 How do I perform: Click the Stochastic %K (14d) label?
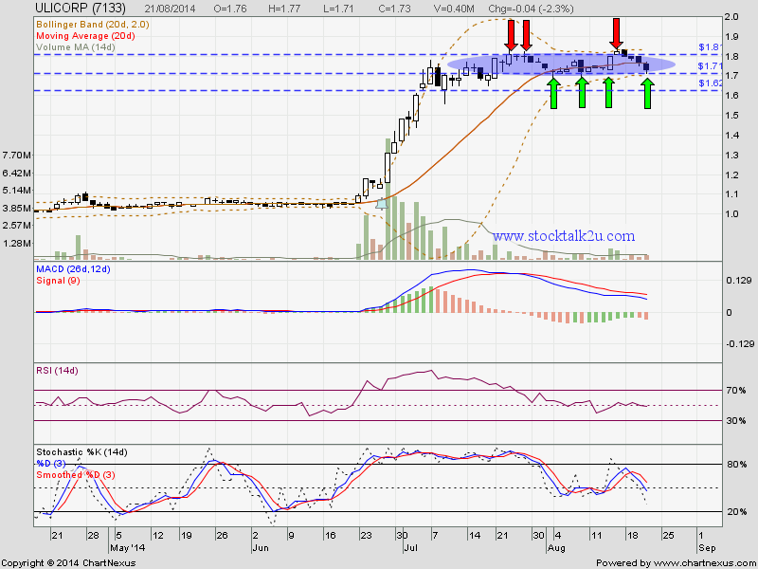81,452
